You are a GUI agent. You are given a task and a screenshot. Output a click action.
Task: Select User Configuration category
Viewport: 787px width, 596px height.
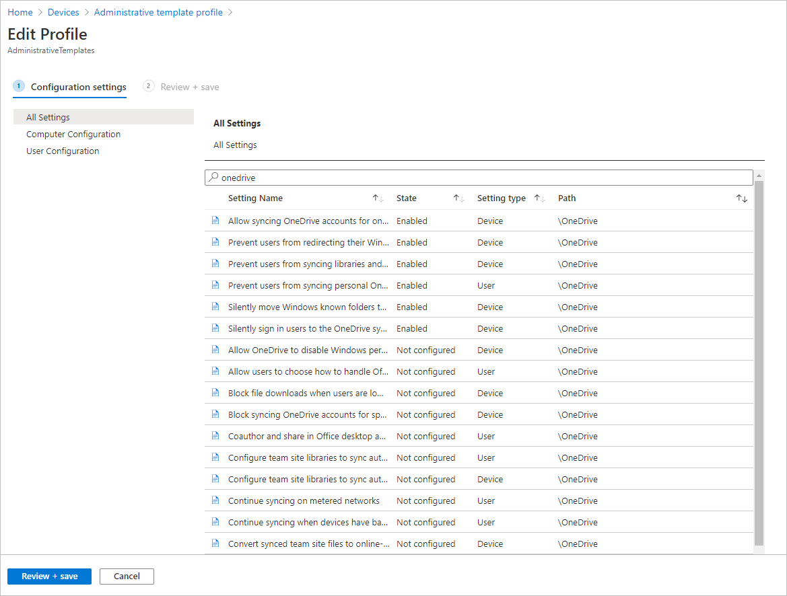click(63, 151)
